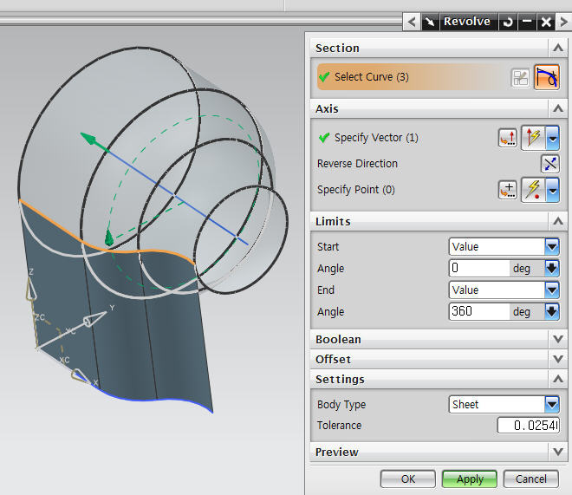This screenshot has height=495, width=572.
Task: Click the Reset dialog icon in title bar
Action: tap(508, 22)
